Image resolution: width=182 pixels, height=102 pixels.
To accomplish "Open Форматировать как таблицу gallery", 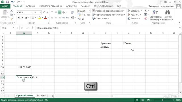I will (109, 15).
